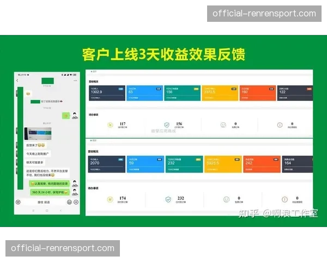This screenshot has width=327, height=262.
Task: Click the yen icon beside 117
Action: coord(110,125)
